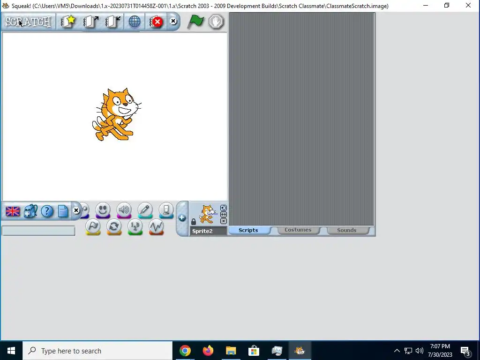The width and height of the screenshot is (480, 360).
Task: Select the zigzag Variables category button
Action: pyautogui.click(x=156, y=227)
